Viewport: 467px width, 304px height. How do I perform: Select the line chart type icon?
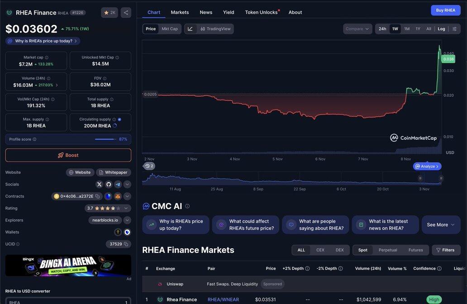pyautogui.click(x=191, y=29)
